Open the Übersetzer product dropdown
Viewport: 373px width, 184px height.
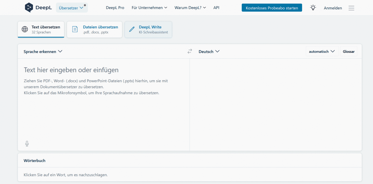pos(72,8)
